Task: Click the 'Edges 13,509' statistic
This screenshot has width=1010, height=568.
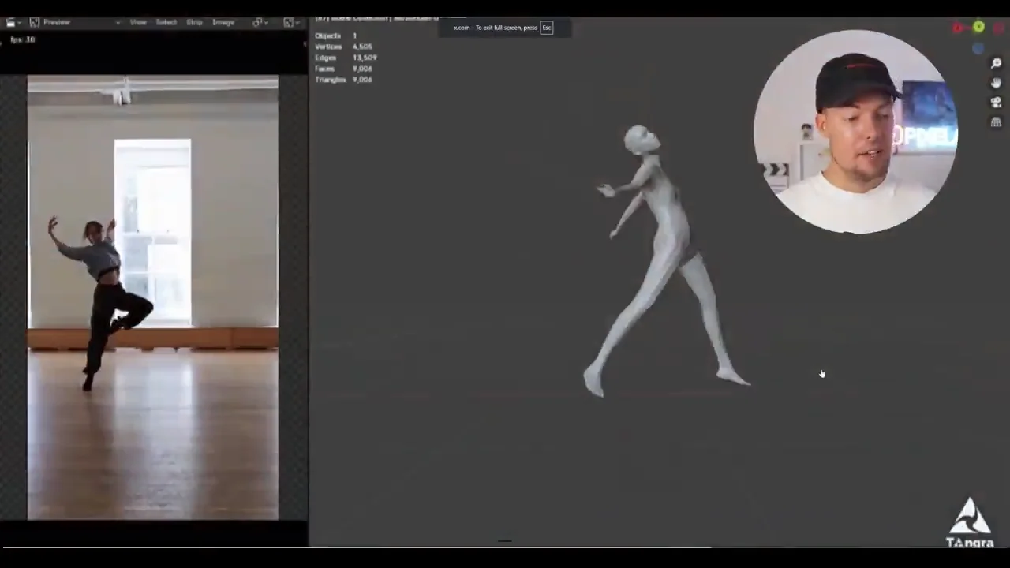Action: pyautogui.click(x=346, y=58)
